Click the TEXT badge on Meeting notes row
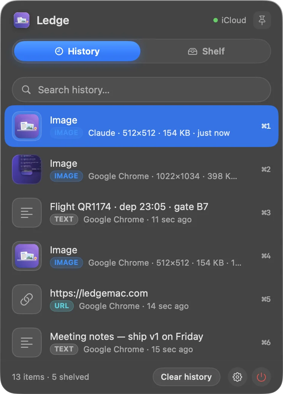 (x=64, y=349)
